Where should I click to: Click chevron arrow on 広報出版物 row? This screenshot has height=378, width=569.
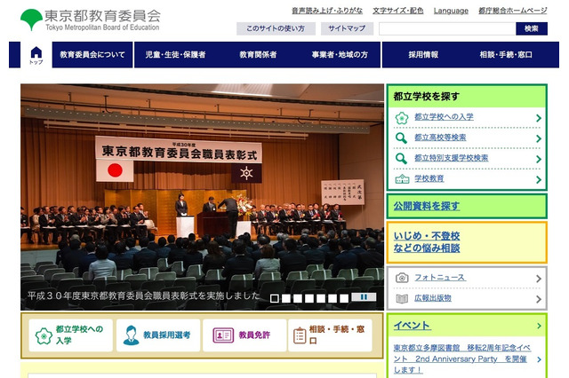pyautogui.click(x=539, y=299)
